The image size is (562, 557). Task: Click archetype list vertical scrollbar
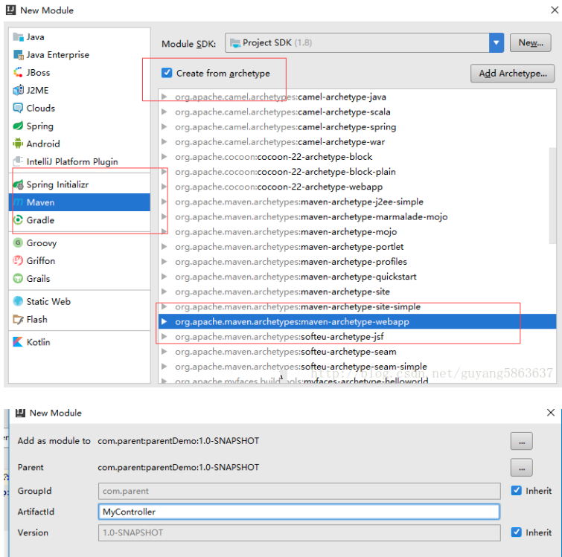pyautogui.click(x=552, y=195)
